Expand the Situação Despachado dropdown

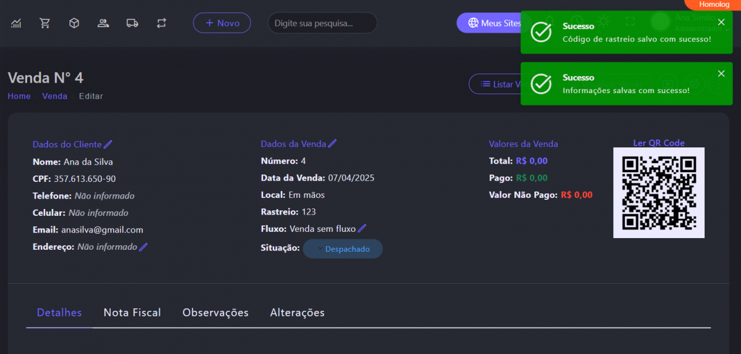tap(343, 249)
